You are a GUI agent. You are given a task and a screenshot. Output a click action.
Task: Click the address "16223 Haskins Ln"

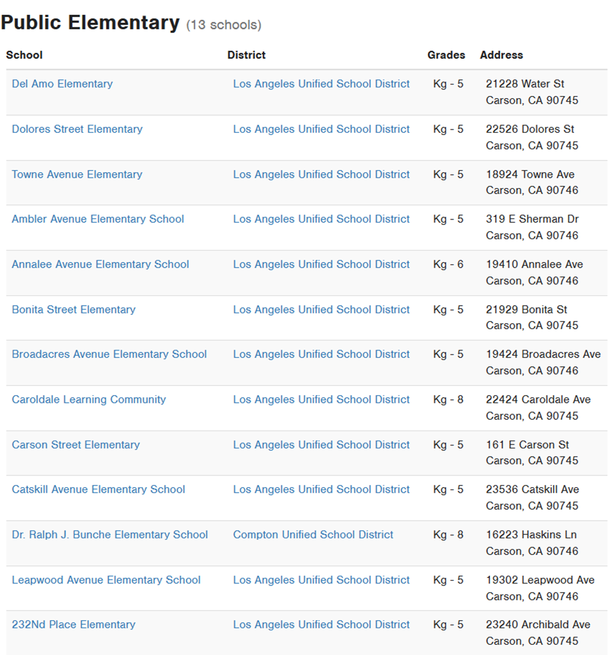(x=531, y=535)
